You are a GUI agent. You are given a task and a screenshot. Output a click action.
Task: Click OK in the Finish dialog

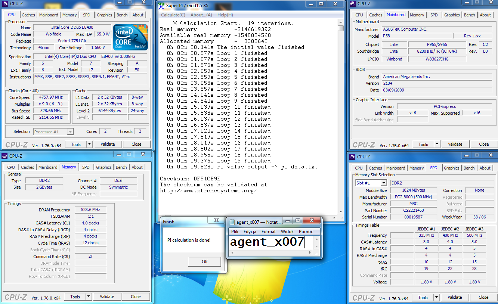(205, 261)
